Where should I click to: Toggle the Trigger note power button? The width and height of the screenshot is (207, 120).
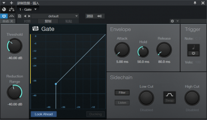pos(193,53)
